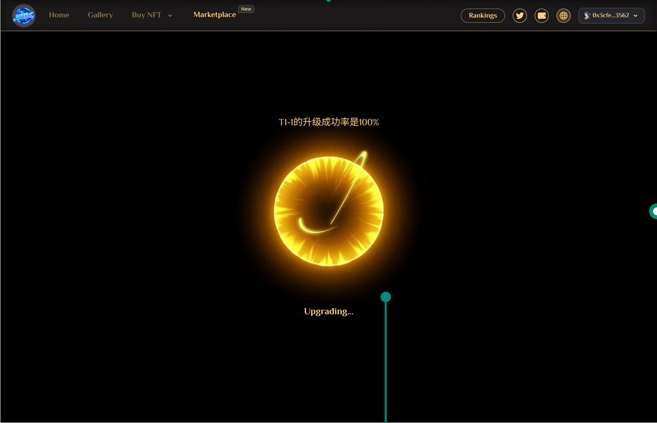
Task: Click the glowing upgrade orb animation
Action: (x=328, y=211)
